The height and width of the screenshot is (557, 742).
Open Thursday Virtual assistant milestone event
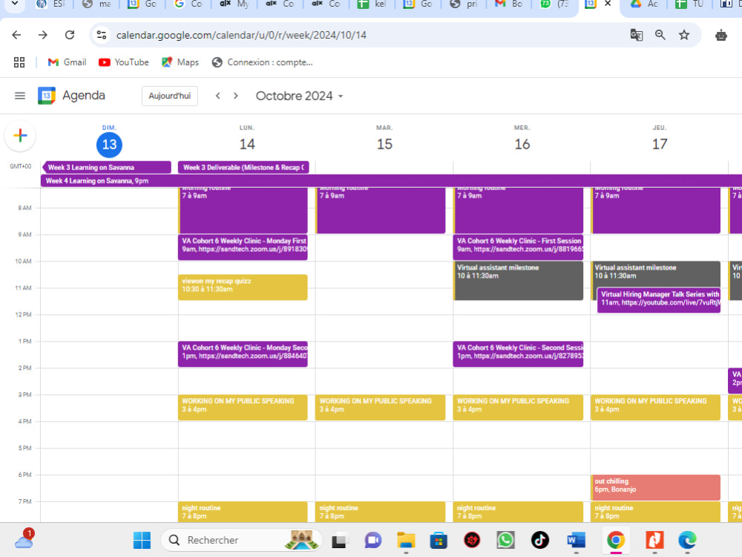pyautogui.click(x=656, y=273)
